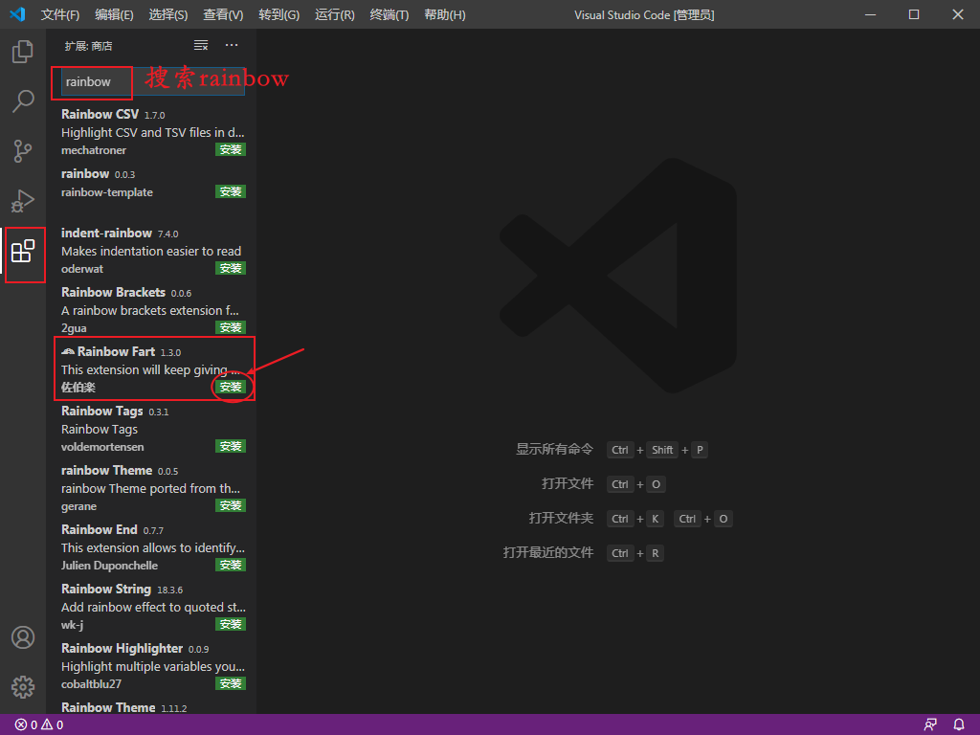Open the Search view in activity bar
The height and width of the screenshot is (735, 980).
pos(23,100)
